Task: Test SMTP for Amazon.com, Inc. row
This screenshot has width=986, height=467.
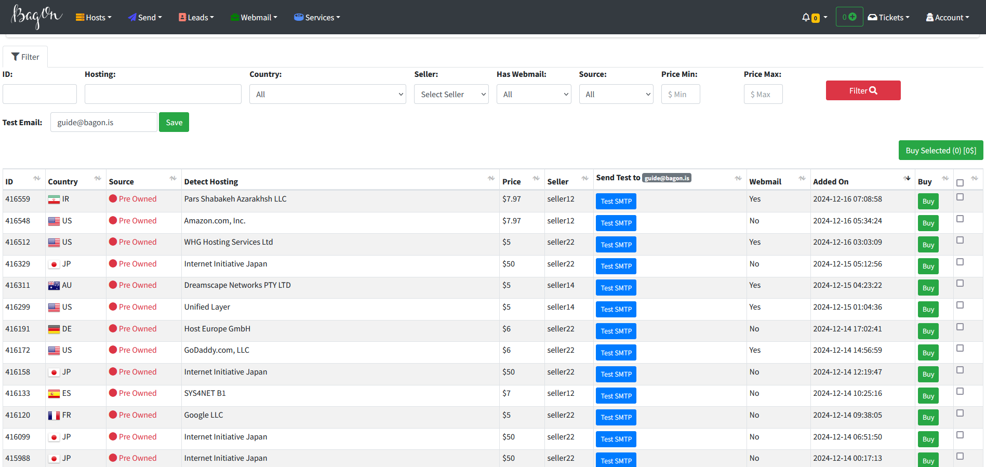Action: point(616,223)
